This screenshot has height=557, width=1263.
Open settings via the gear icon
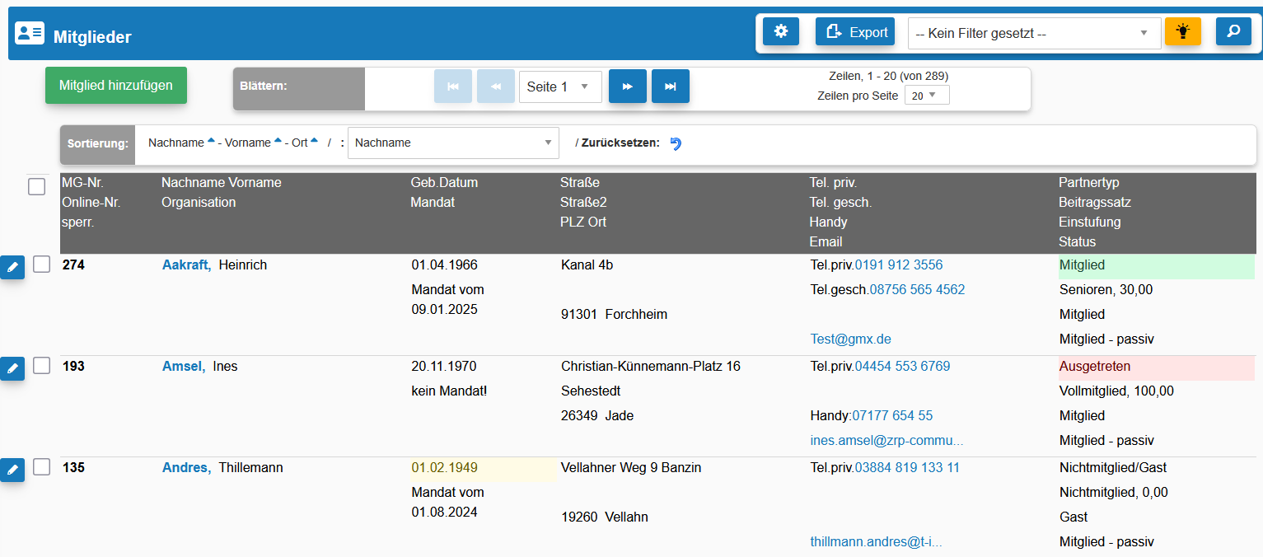[781, 31]
